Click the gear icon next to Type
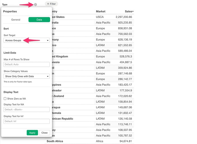The height and width of the screenshot is (144, 197). point(35,5)
